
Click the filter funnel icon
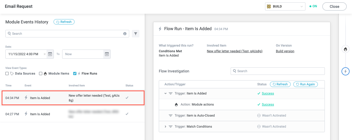pos(136,34)
